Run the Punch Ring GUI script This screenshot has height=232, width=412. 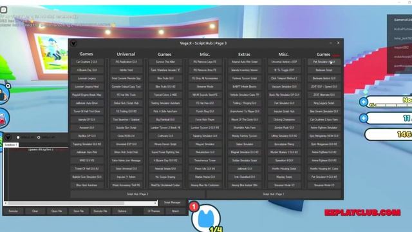[205, 111]
